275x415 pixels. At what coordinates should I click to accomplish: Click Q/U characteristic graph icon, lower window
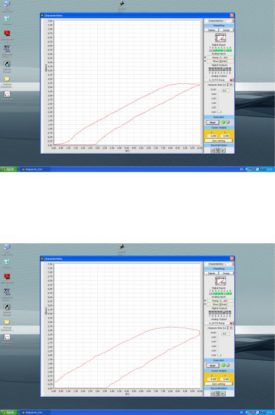coord(220,281)
